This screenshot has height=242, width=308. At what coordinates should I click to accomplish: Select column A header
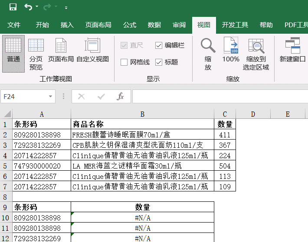pyautogui.click(x=42, y=114)
